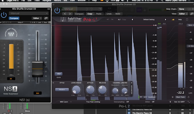Open the Pro-L 2 View Editor dropdown
This screenshot has width=194, height=114.
tap(183, 14)
